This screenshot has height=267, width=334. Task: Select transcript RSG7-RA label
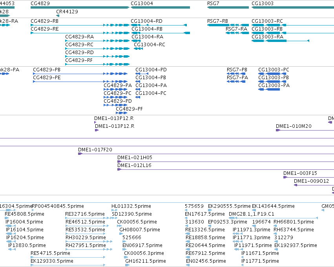(236, 29)
